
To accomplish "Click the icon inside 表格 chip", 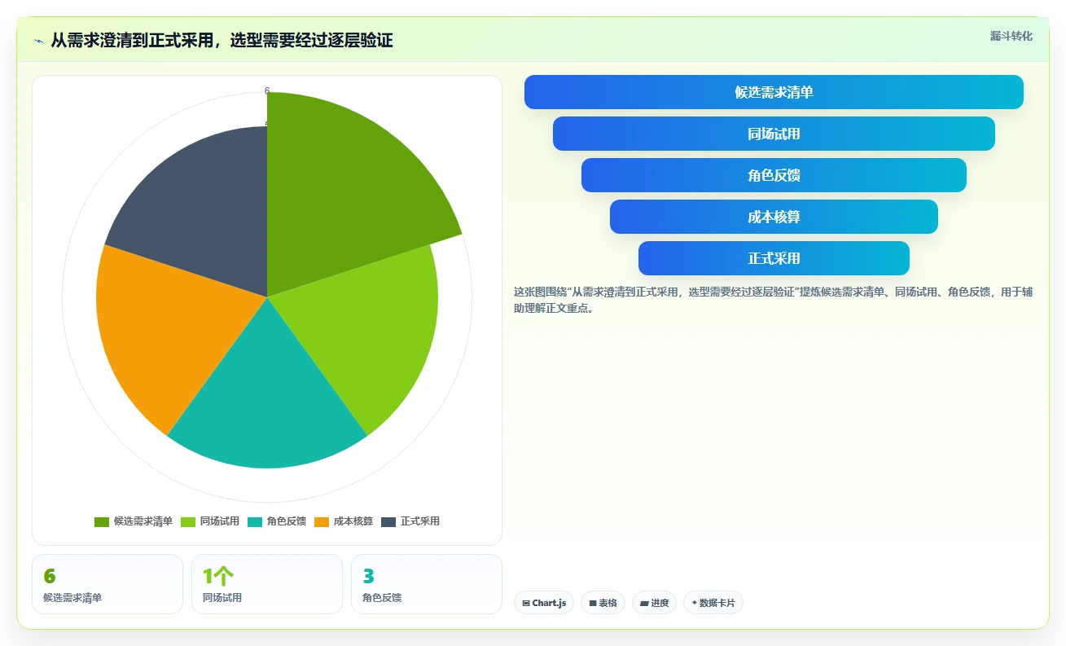I will (x=593, y=604).
